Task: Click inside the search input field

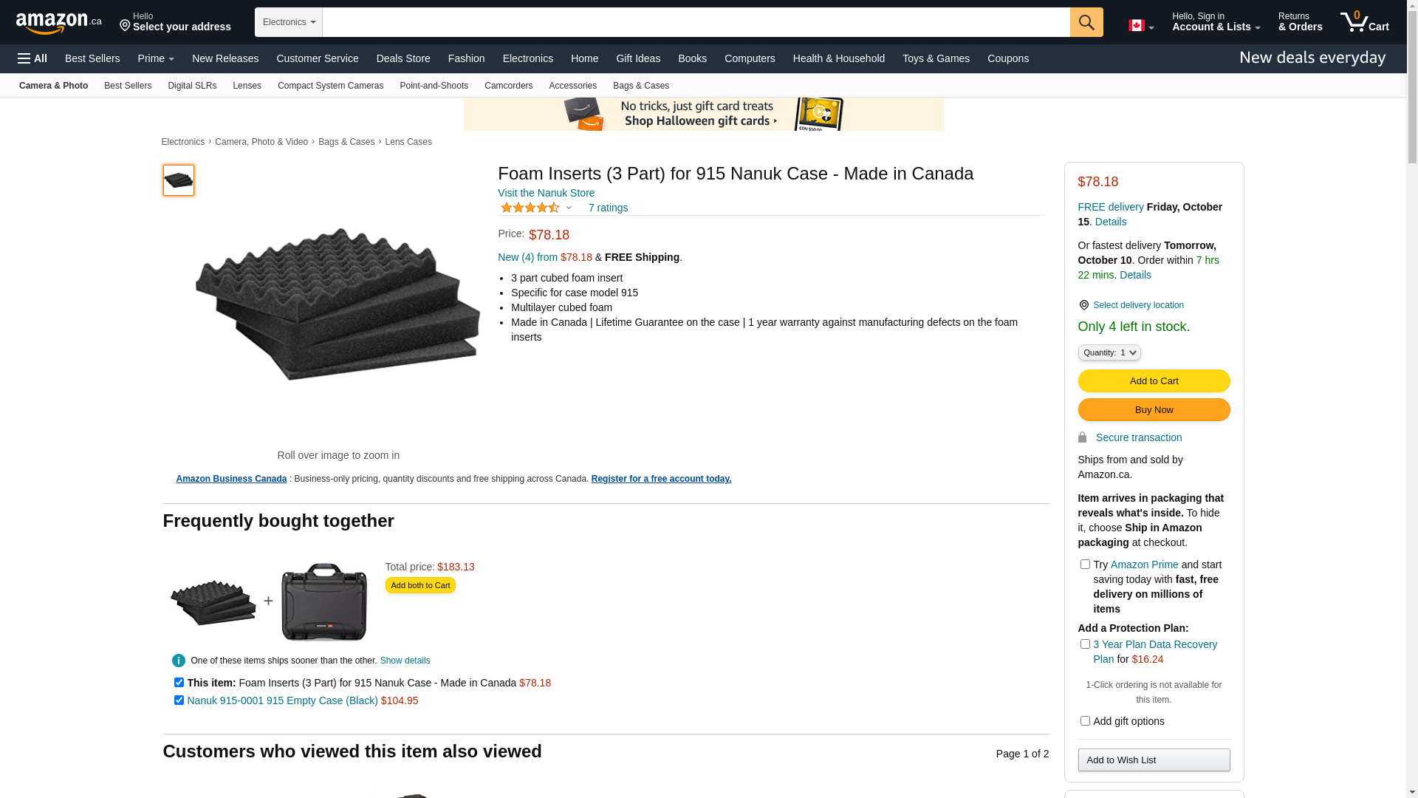Action: point(696,22)
